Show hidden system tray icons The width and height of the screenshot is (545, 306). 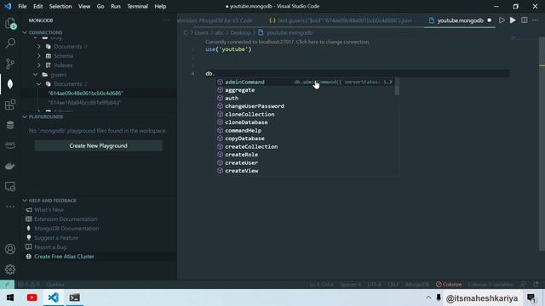428,297
